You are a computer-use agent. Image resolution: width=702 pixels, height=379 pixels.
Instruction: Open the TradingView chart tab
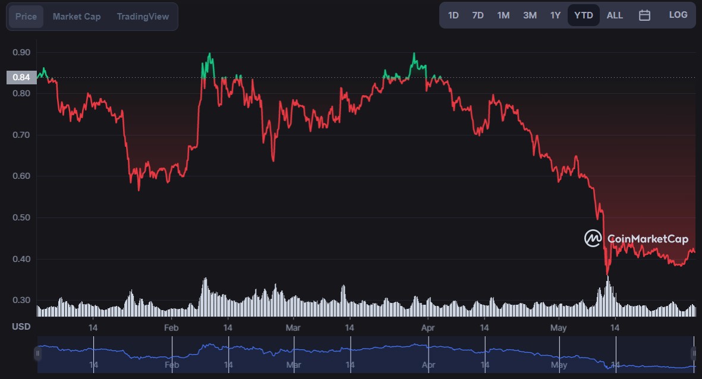[x=143, y=17]
